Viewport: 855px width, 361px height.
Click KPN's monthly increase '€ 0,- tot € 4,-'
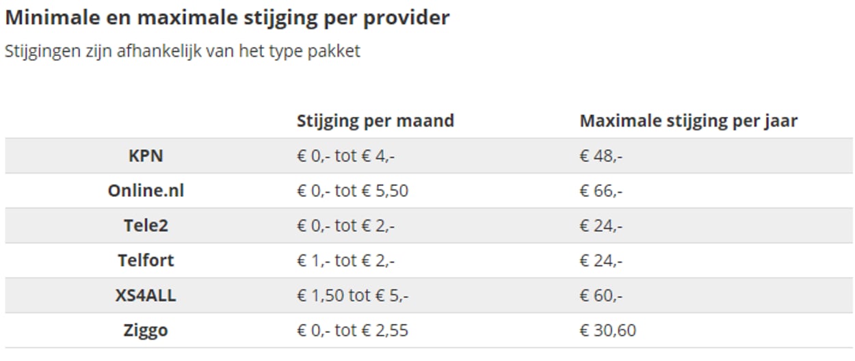(345, 156)
